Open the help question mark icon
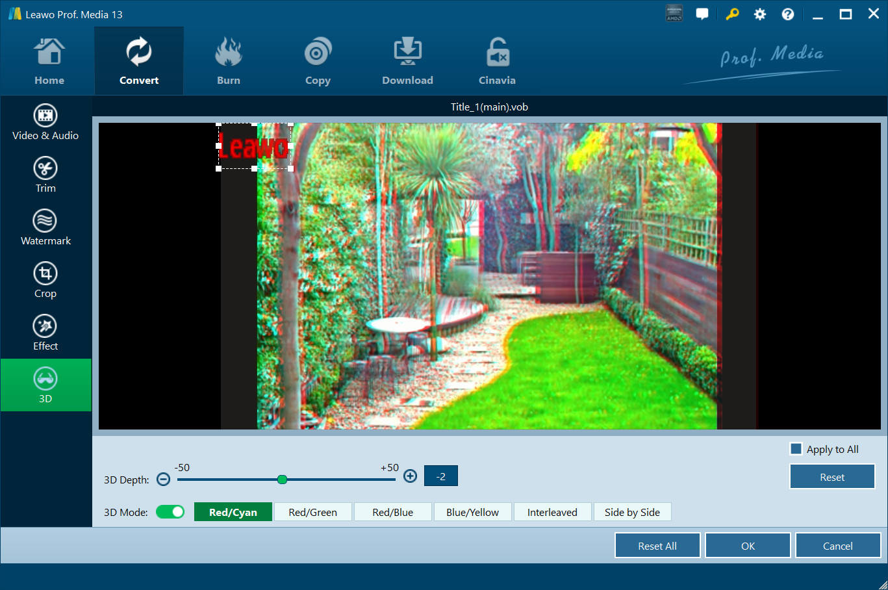 788,14
